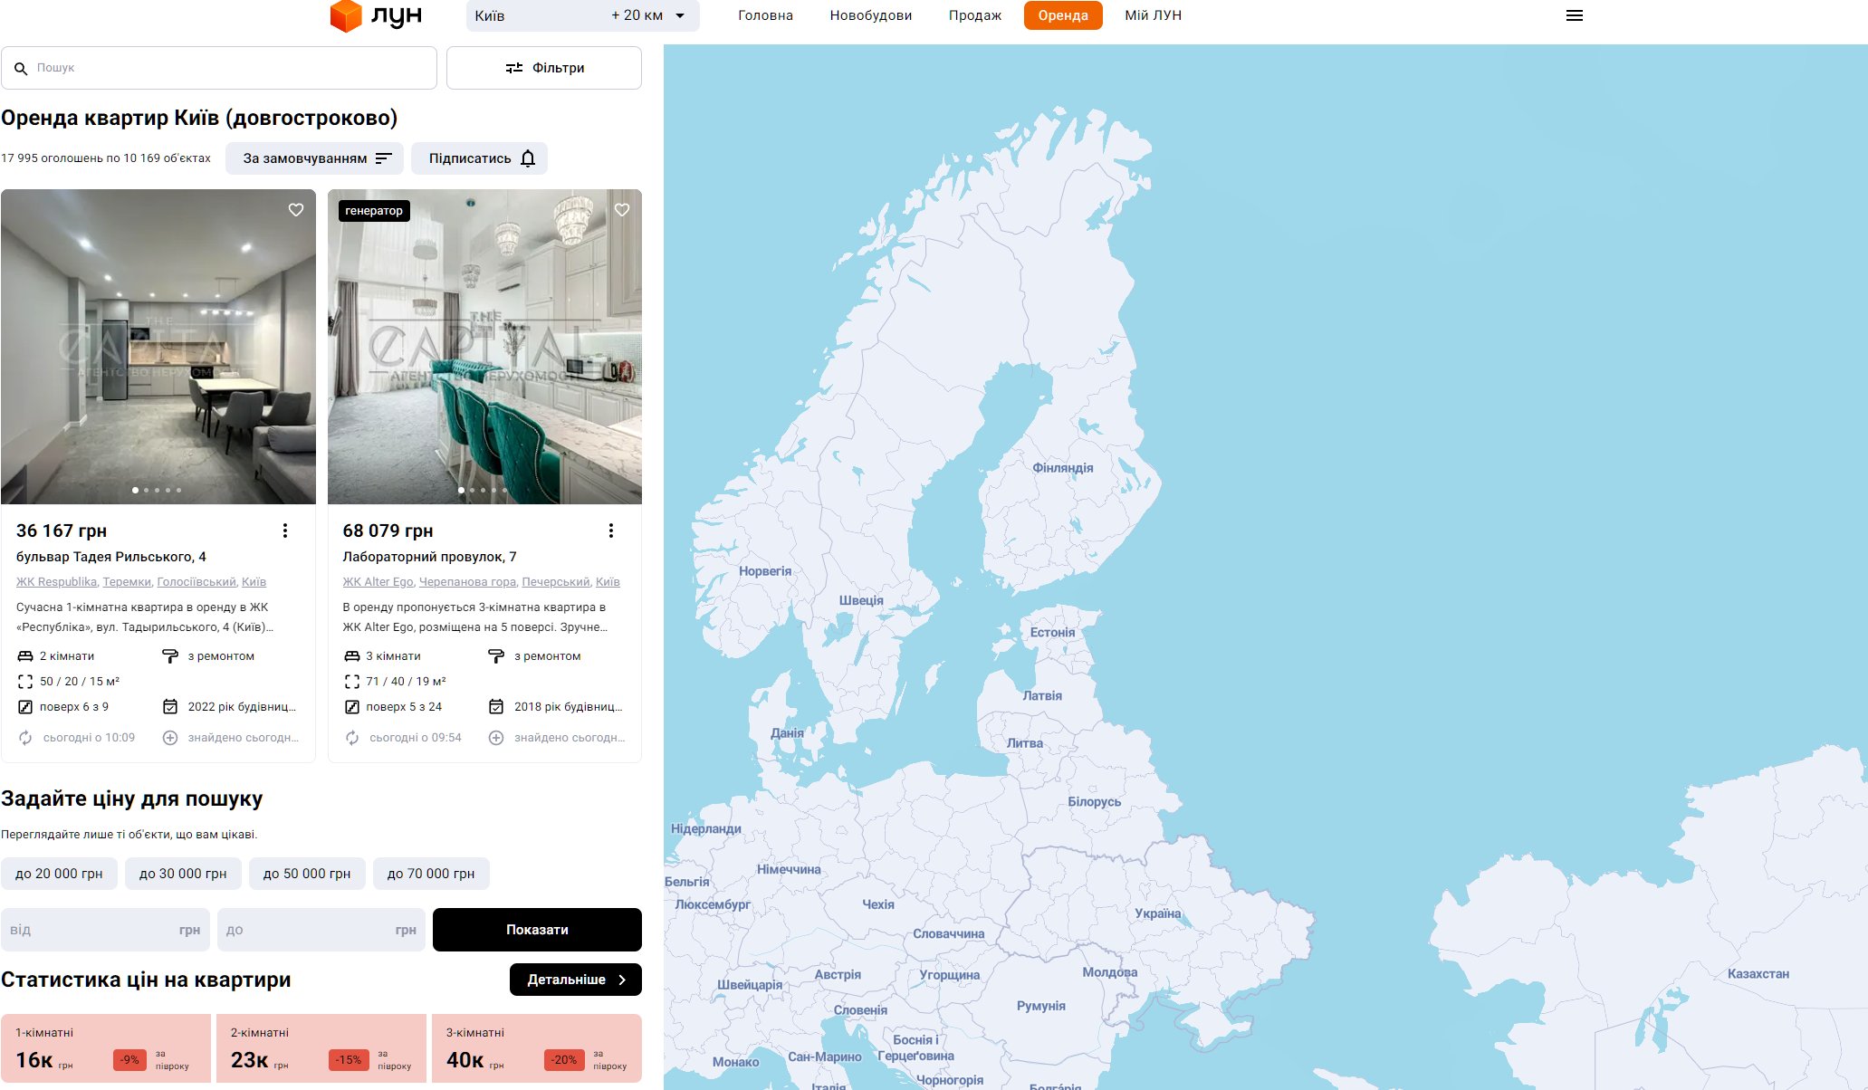The width and height of the screenshot is (1868, 1090).
Task: Click the bell icon in Підписатись
Action: pyautogui.click(x=529, y=158)
